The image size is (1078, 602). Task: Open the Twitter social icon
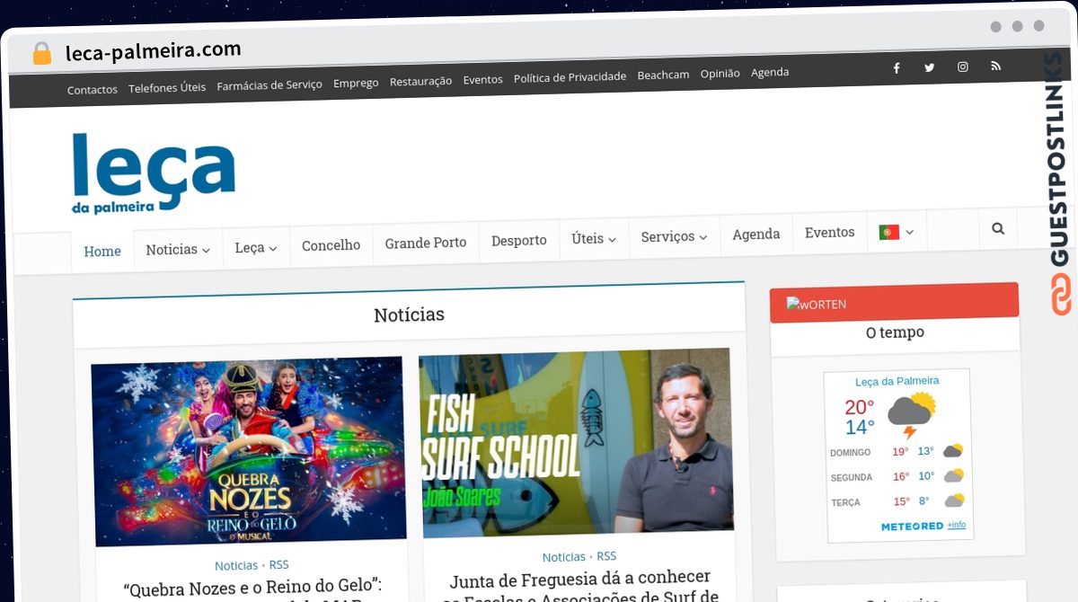[x=929, y=67]
